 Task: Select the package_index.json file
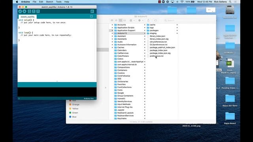[159, 50]
